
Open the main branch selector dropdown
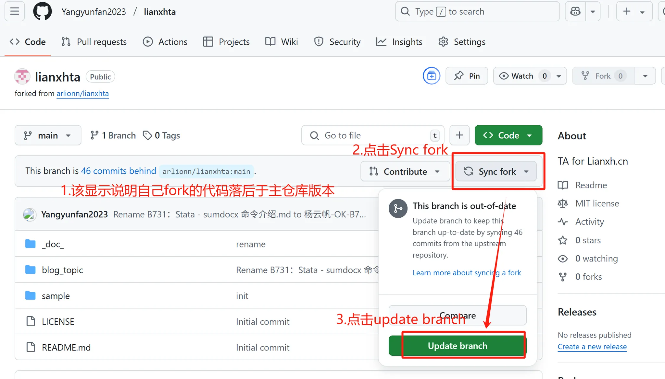coord(48,135)
